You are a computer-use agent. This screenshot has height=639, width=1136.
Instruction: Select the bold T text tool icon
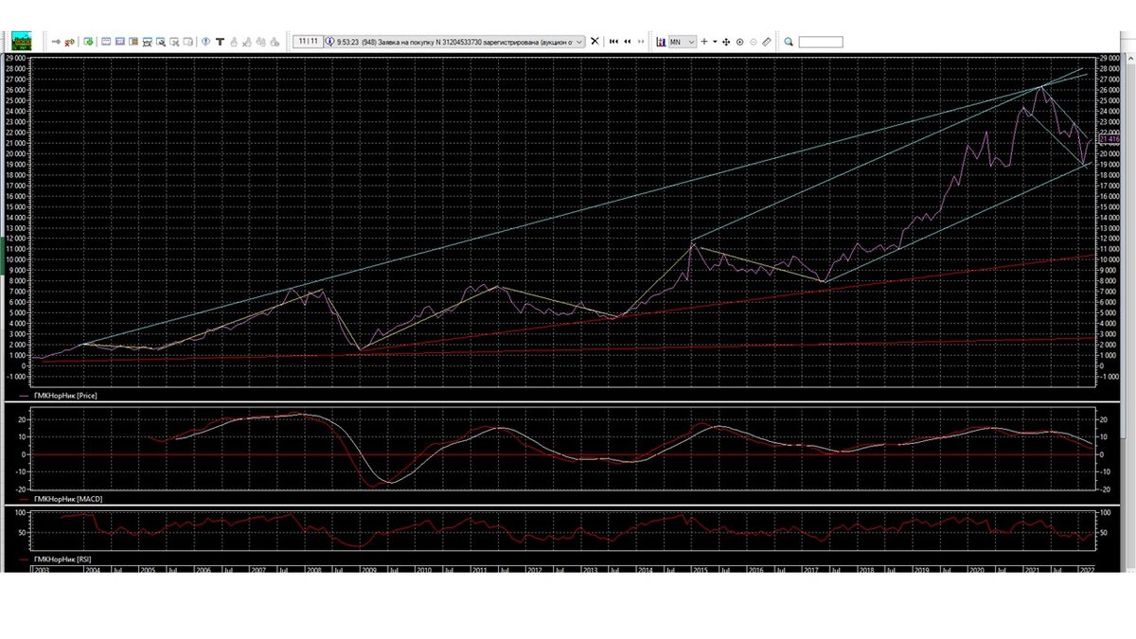click(220, 42)
